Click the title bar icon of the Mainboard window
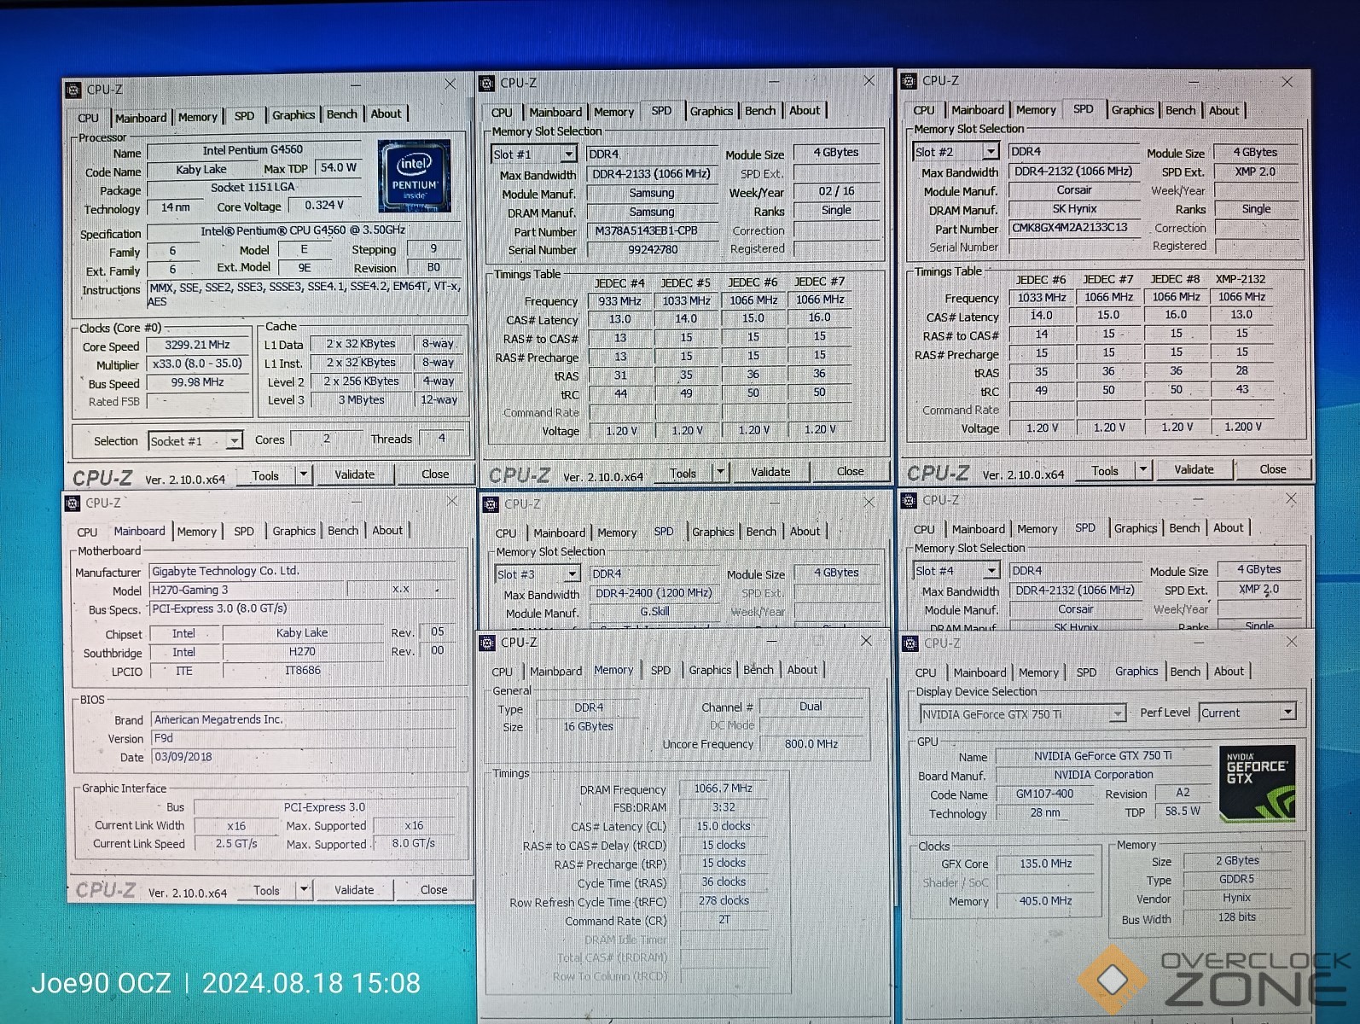Screen dimensions: 1360x1024 click(x=73, y=503)
